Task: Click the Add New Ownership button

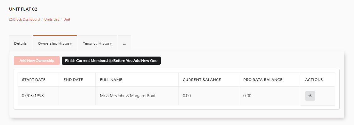Action: 37,61
